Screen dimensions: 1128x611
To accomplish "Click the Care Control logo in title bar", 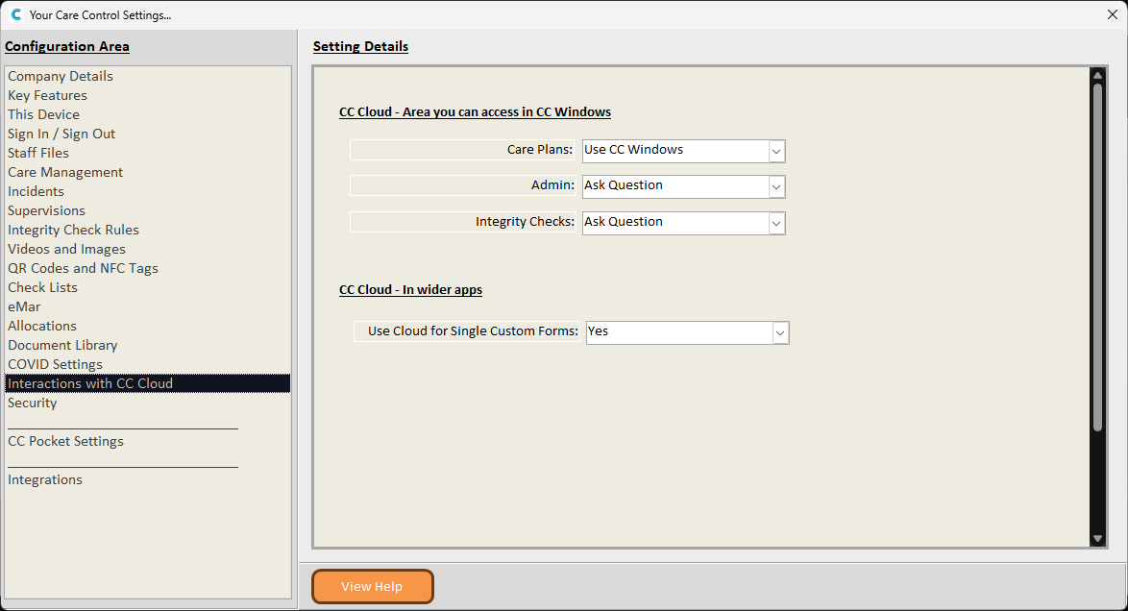I will [x=15, y=14].
